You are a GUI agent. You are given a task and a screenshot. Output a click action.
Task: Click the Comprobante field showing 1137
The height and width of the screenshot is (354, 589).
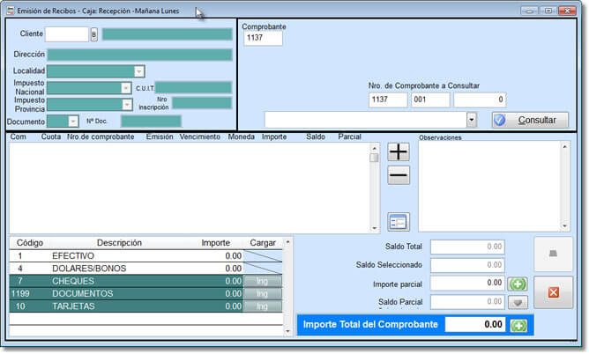263,38
